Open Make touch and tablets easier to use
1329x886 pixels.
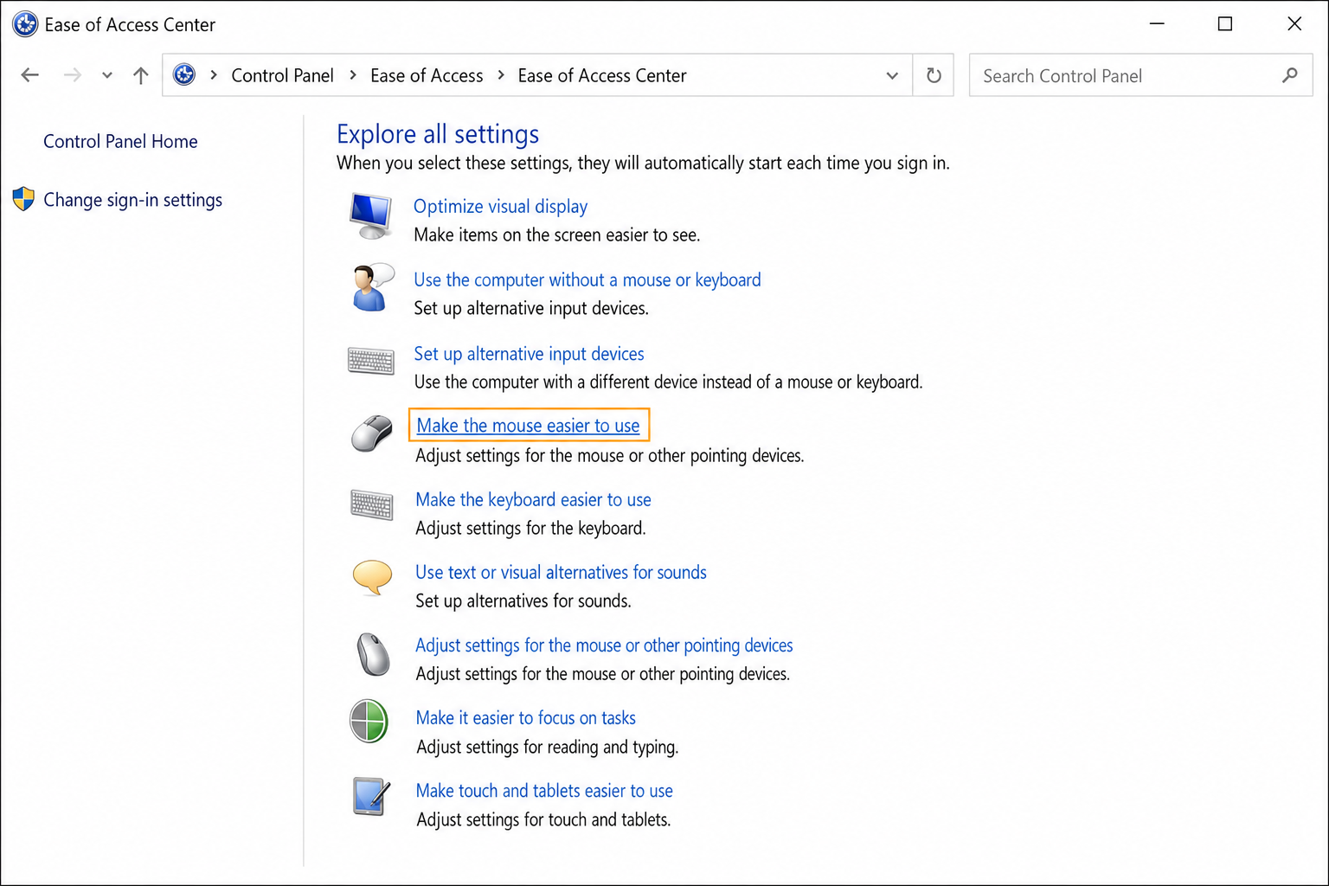[544, 790]
